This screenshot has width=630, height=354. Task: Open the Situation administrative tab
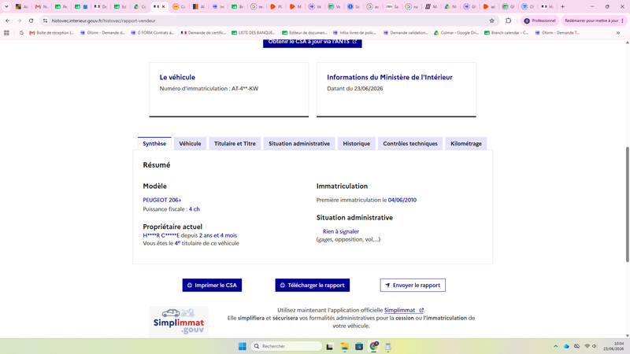(299, 144)
